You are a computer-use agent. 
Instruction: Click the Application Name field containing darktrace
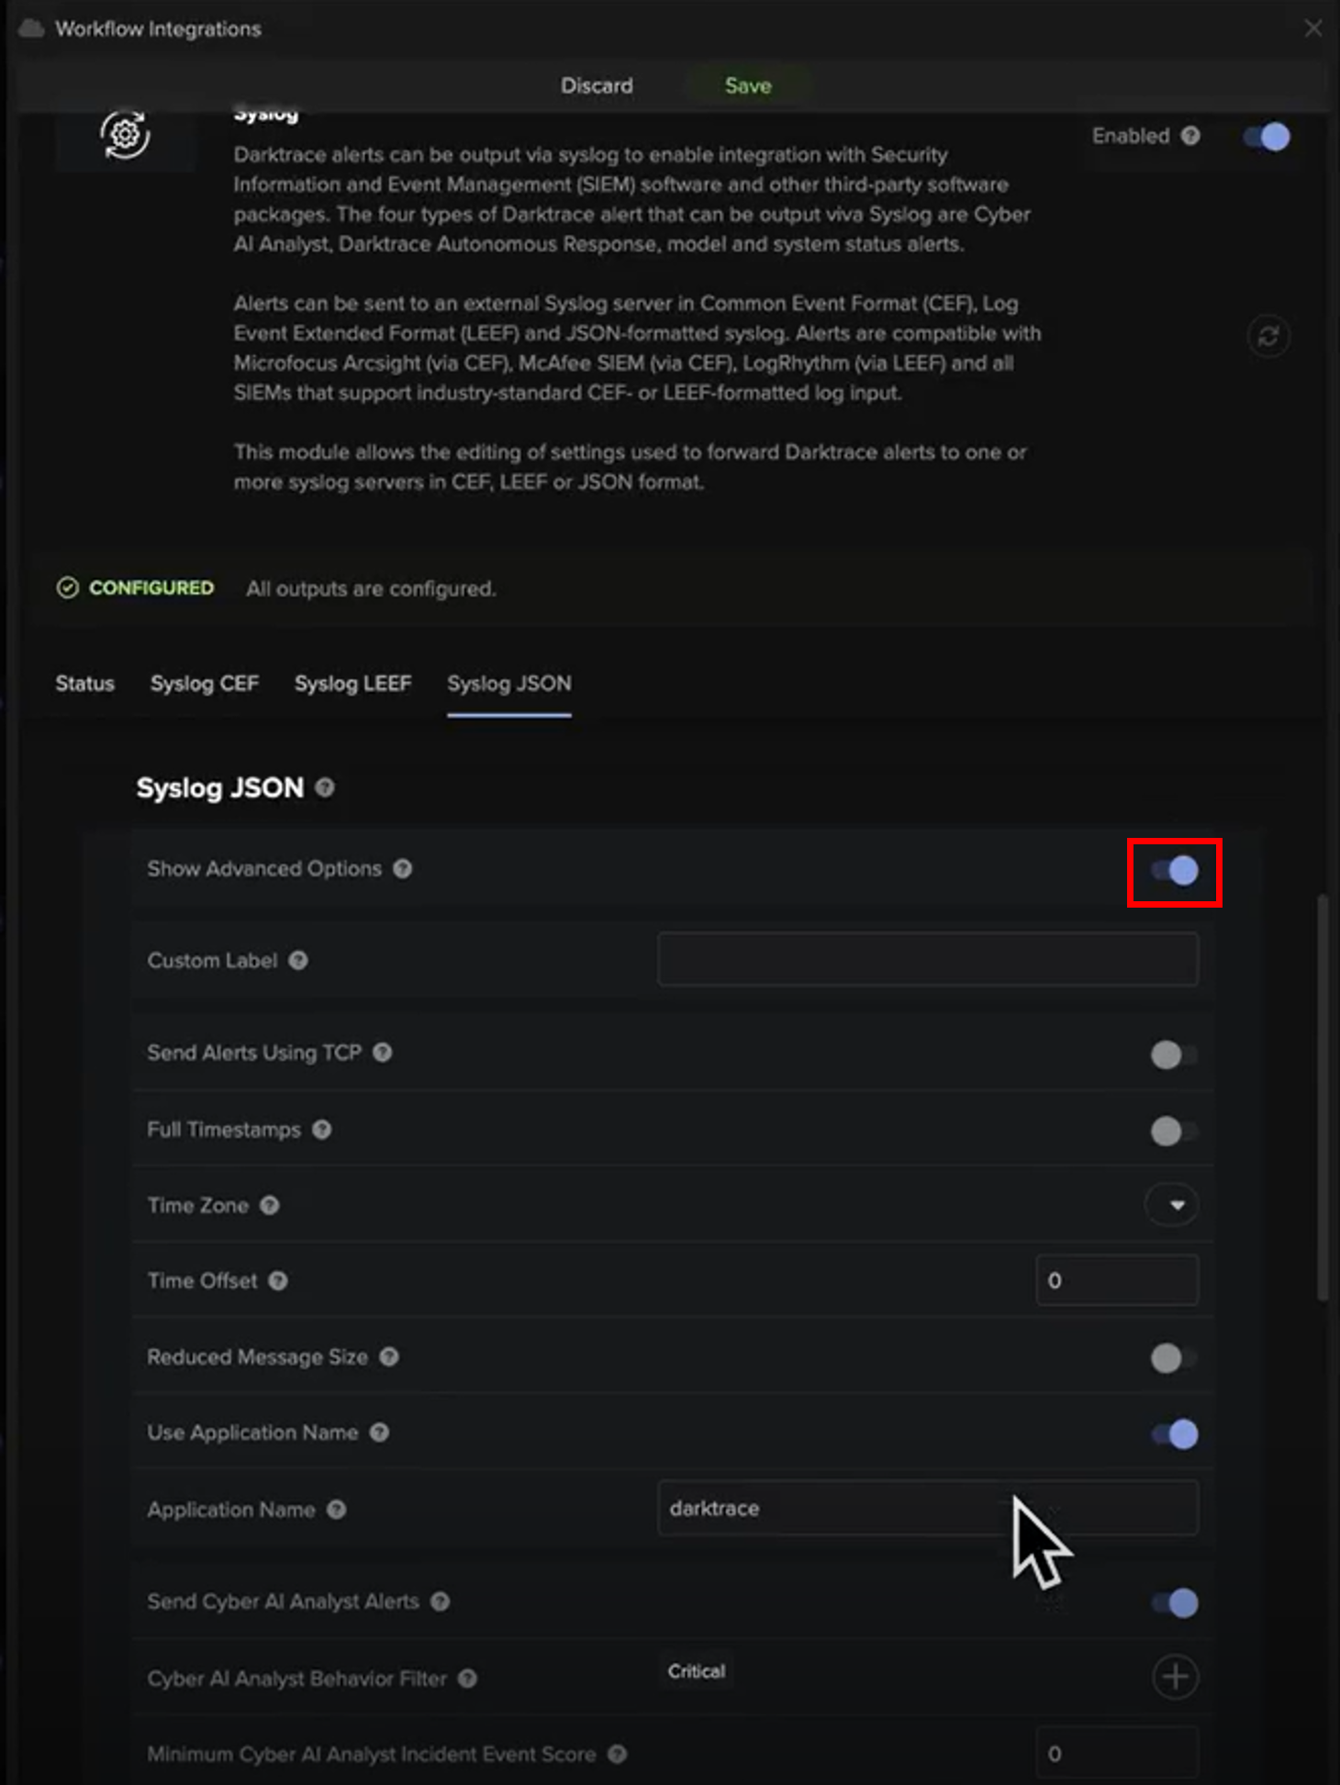[928, 1508]
